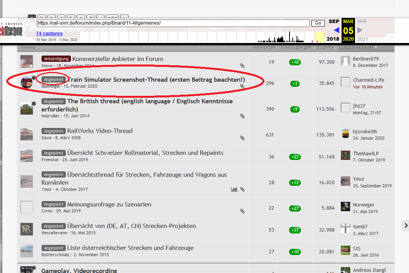Open Übersichtsthread für Rumänien thread
This screenshot has height=273, width=409.
tap(134, 179)
